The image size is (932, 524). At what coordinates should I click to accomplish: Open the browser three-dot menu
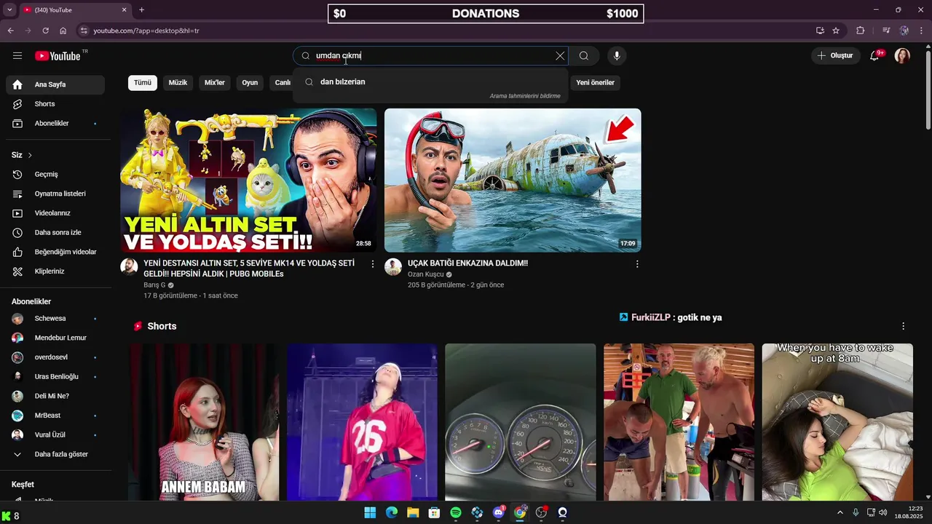922,31
